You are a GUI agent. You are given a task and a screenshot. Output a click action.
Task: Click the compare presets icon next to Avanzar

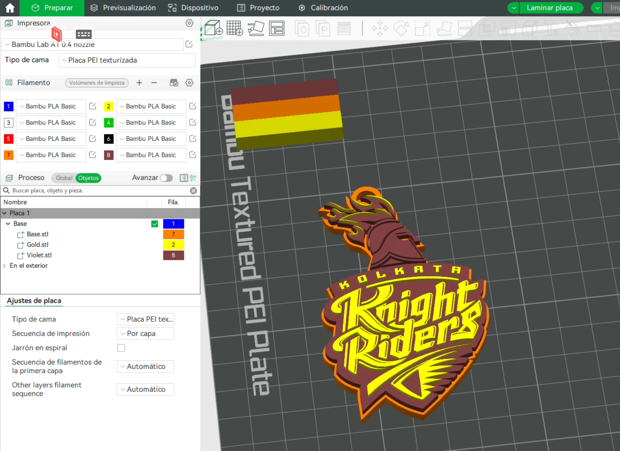pos(193,178)
